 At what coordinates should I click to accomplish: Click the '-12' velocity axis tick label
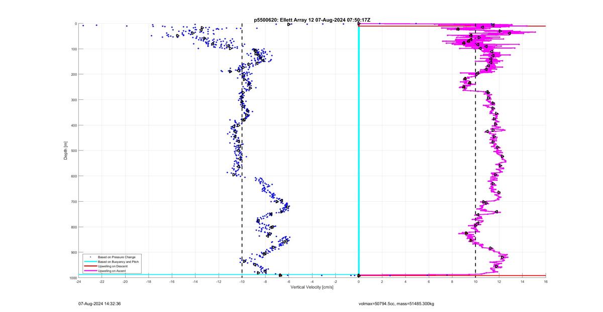[x=219, y=281]
